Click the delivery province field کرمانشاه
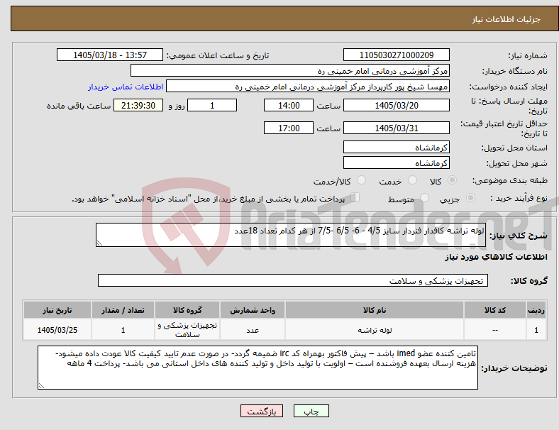The height and width of the screenshot is (430, 559). (x=396, y=147)
